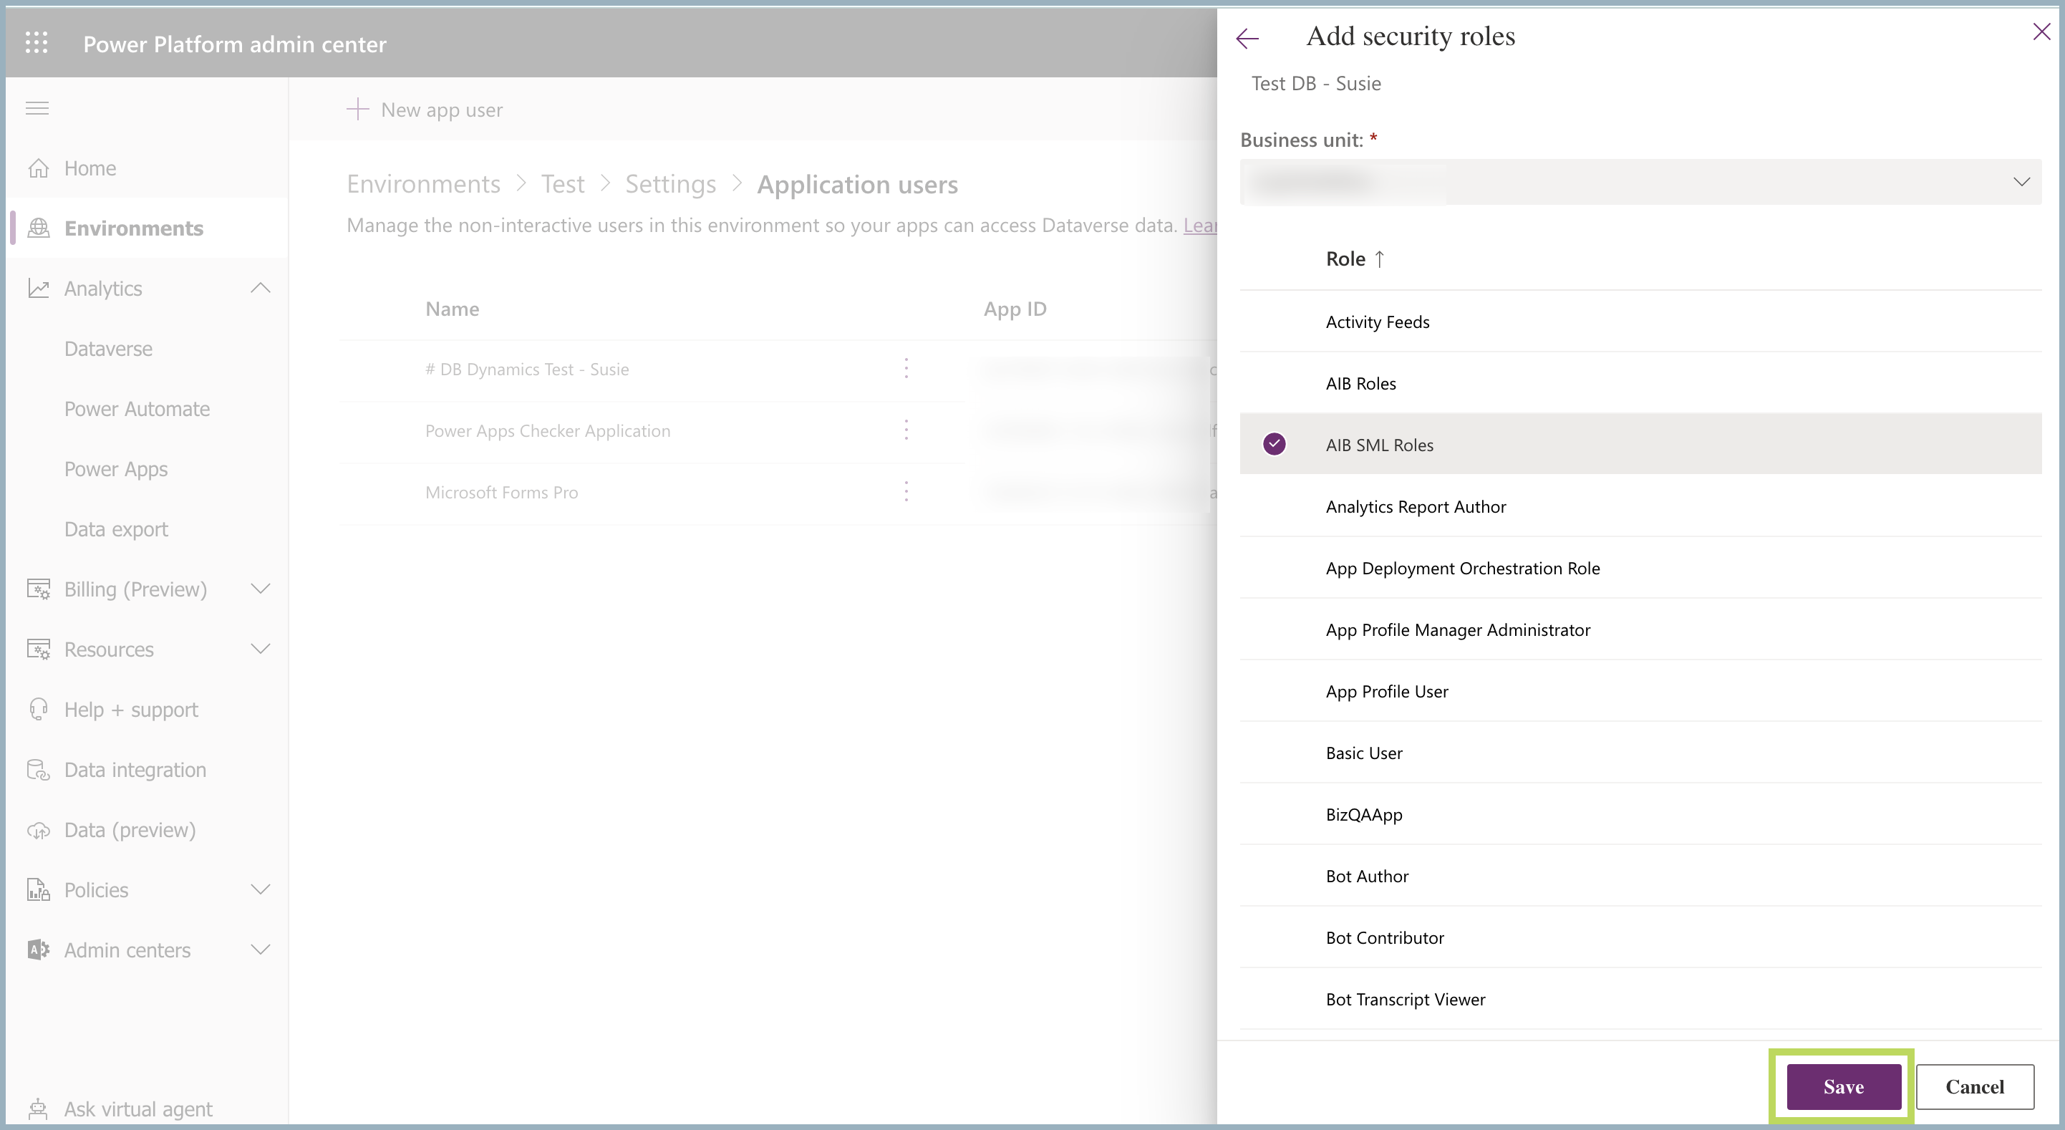Open Data integration page
Image resolution: width=2065 pixels, height=1130 pixels.
135,770
